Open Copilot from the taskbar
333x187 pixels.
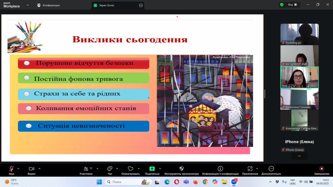(x=215, y=182)
